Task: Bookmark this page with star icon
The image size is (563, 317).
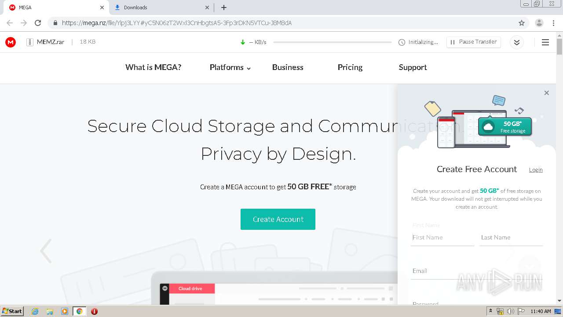Action: click(x=522, y=23)
